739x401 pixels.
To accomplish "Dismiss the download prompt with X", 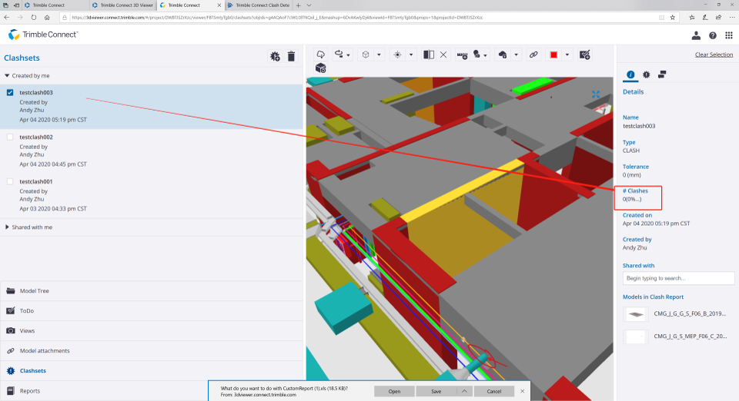I will click(x=522, y=391).
